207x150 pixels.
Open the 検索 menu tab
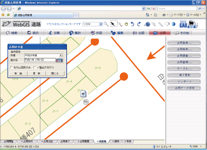click(12, 33)
